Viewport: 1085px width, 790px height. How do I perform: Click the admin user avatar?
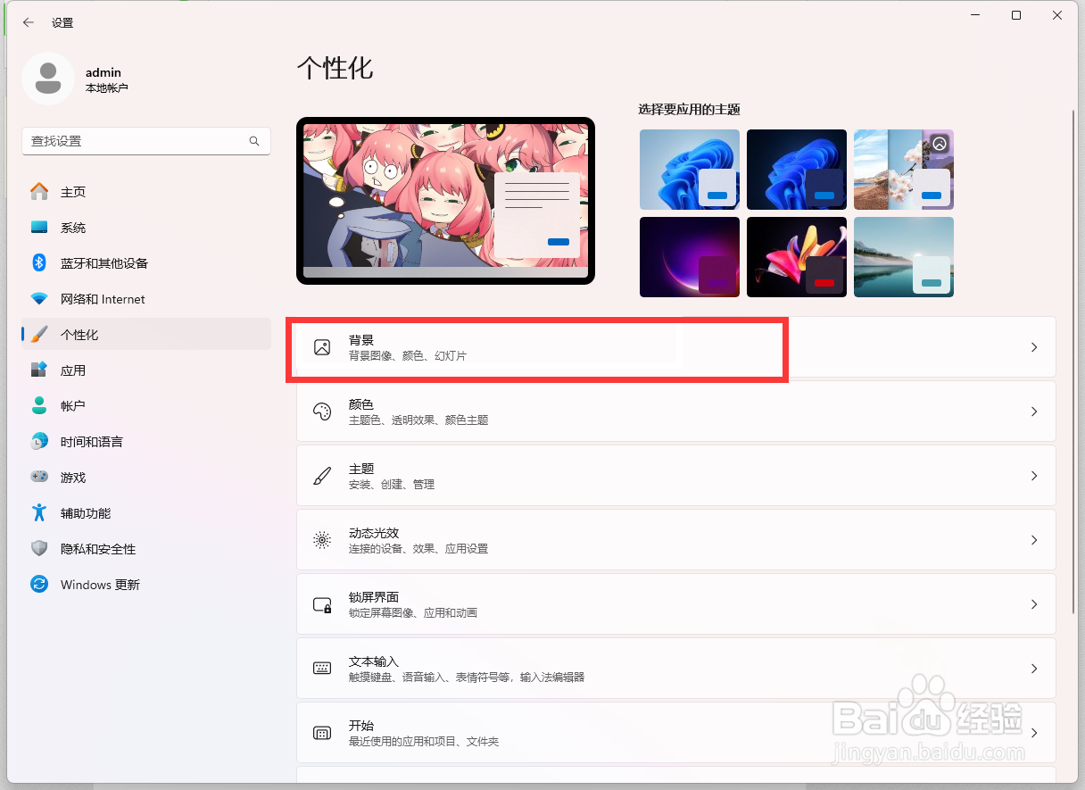(48, 79)
